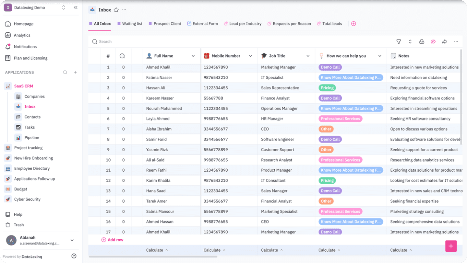Viewport: 467px width, 263px height.
Task: Open the Cyber Security application
Action: 27,199
